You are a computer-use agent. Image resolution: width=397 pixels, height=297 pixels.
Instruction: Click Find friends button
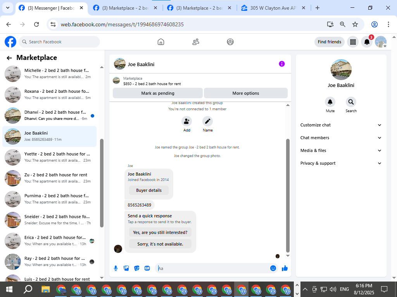coord(330,42)
